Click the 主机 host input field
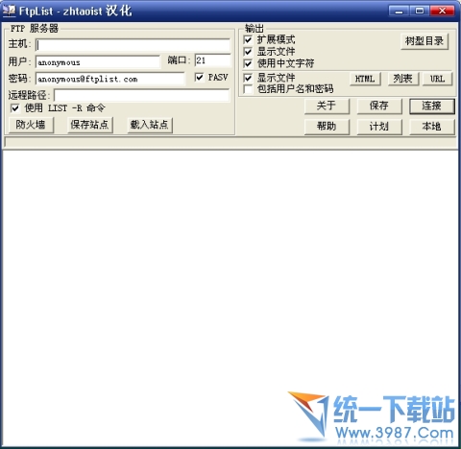 coord(133,45)
